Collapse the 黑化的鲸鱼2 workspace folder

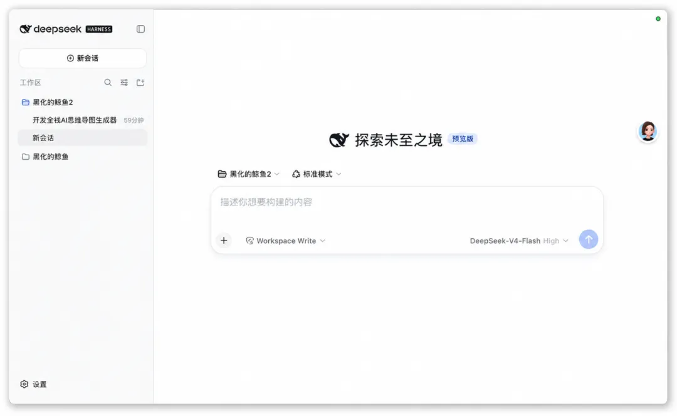pyautogui.click(x=48, y=102)
